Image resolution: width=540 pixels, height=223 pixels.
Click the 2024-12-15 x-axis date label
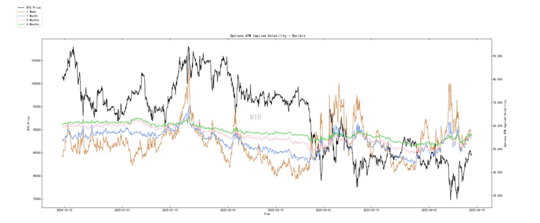point(65,210)
